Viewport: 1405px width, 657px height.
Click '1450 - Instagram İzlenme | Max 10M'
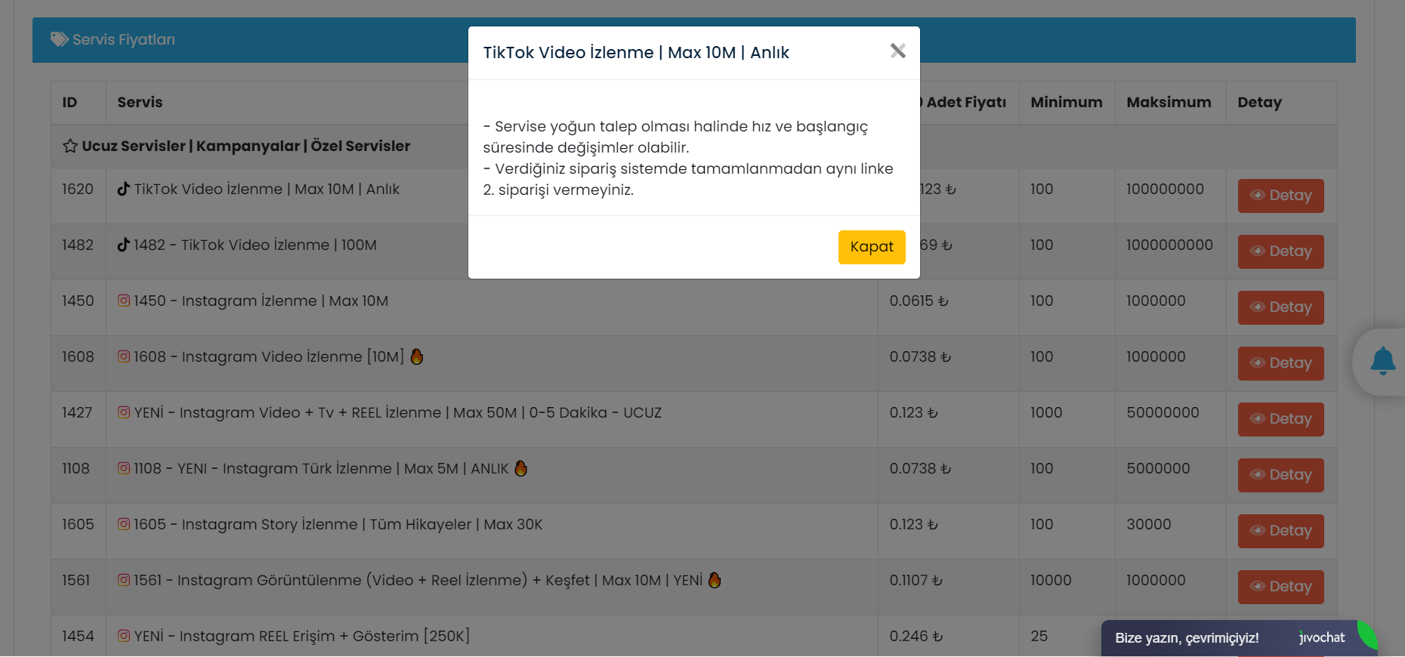(261, 301)
